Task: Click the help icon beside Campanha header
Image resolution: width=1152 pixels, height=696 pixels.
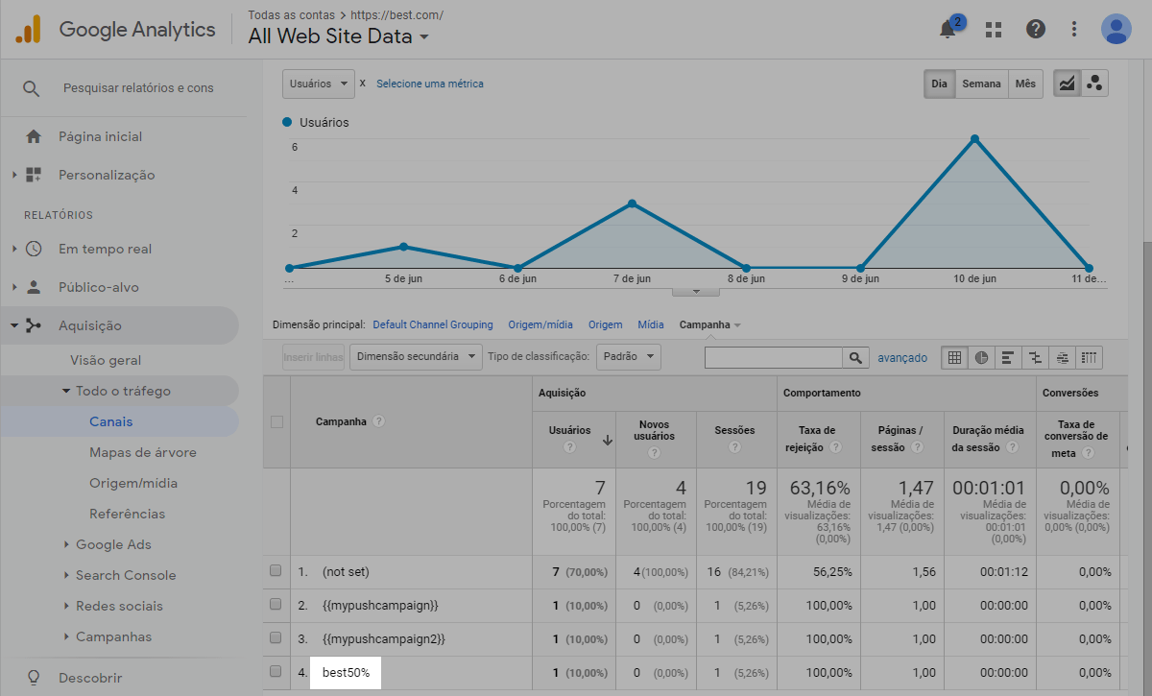Action: click(x=378, y=421)
